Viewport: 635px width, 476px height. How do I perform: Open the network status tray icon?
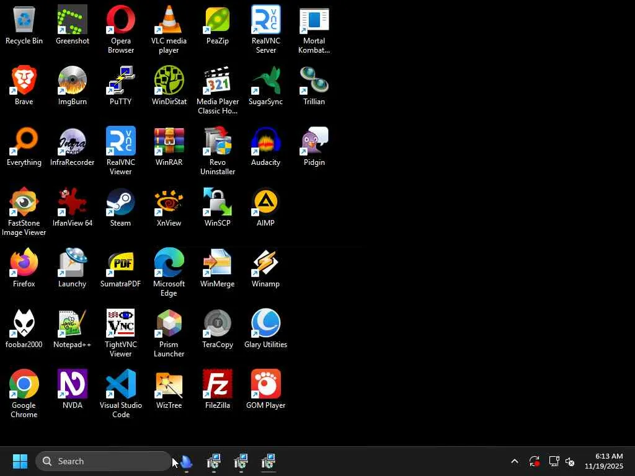pos(554,461)
